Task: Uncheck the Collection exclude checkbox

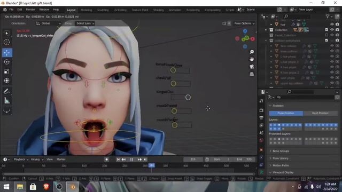Action: click(x=327, y=30)
